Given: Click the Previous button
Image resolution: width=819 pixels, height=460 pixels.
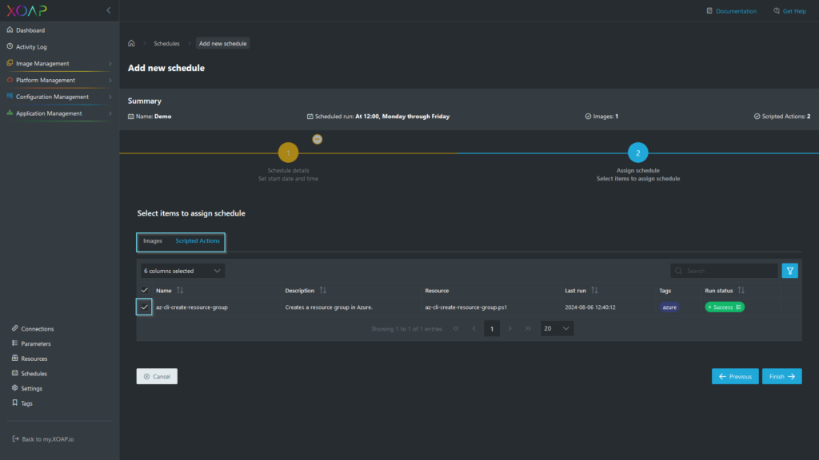Looking at the screenshot, I should [x=735, y=377].
